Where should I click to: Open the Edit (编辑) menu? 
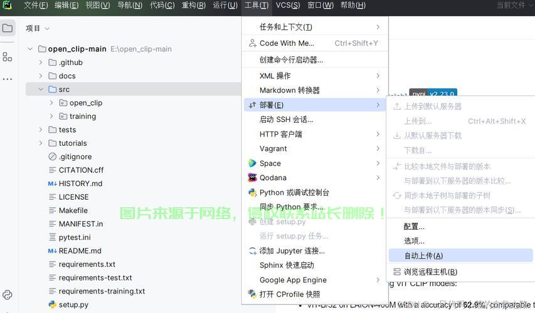pos(66,6)
